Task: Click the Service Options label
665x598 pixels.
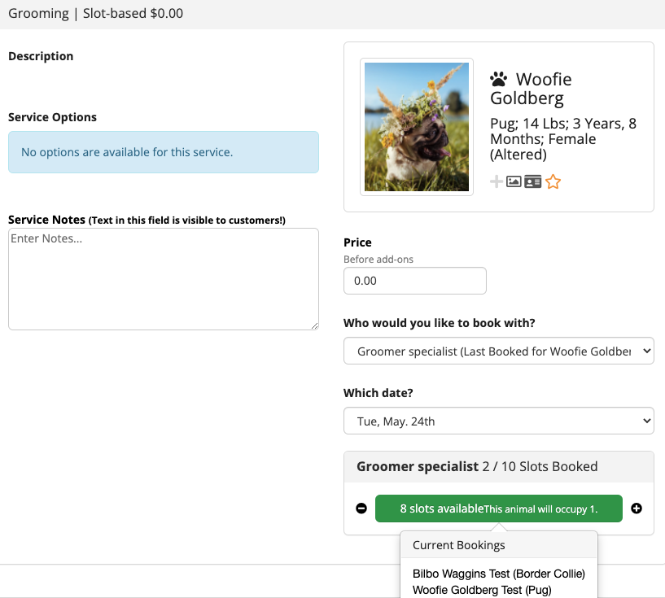Action: point(53,117)
